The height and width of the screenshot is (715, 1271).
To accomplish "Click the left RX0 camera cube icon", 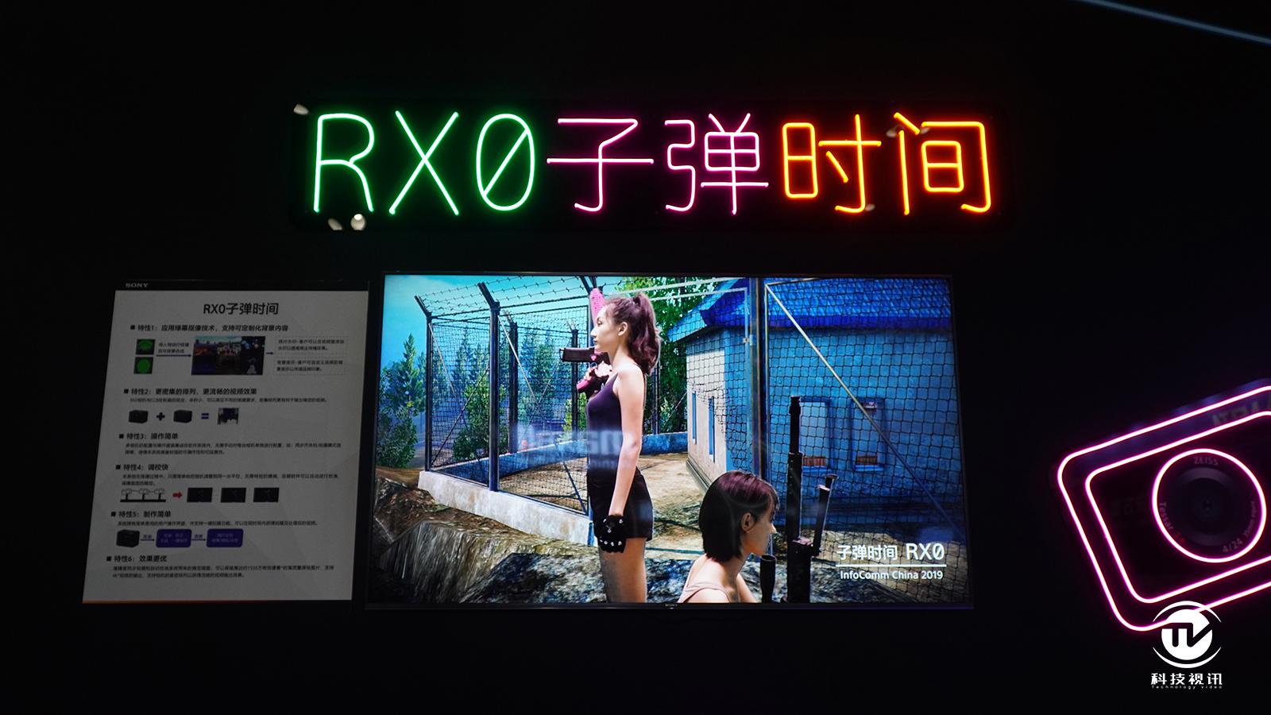I will pos(137,415).
